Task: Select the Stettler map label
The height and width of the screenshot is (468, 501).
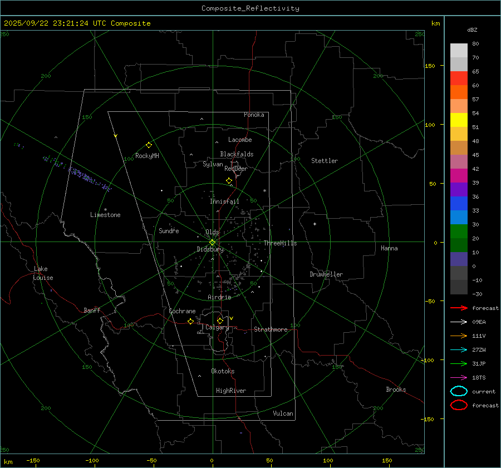Action: 325,161
